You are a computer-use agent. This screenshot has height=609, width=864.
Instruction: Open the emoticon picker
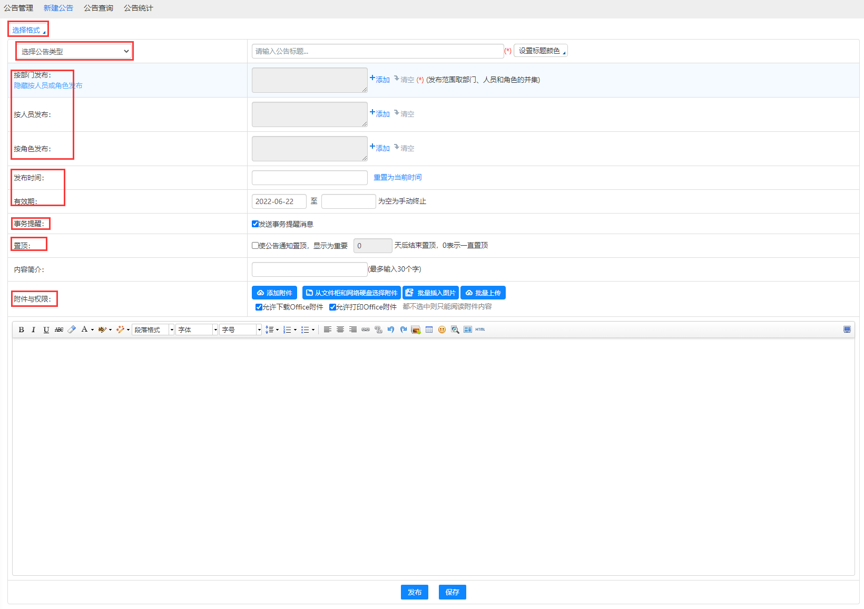pos(442,330)
